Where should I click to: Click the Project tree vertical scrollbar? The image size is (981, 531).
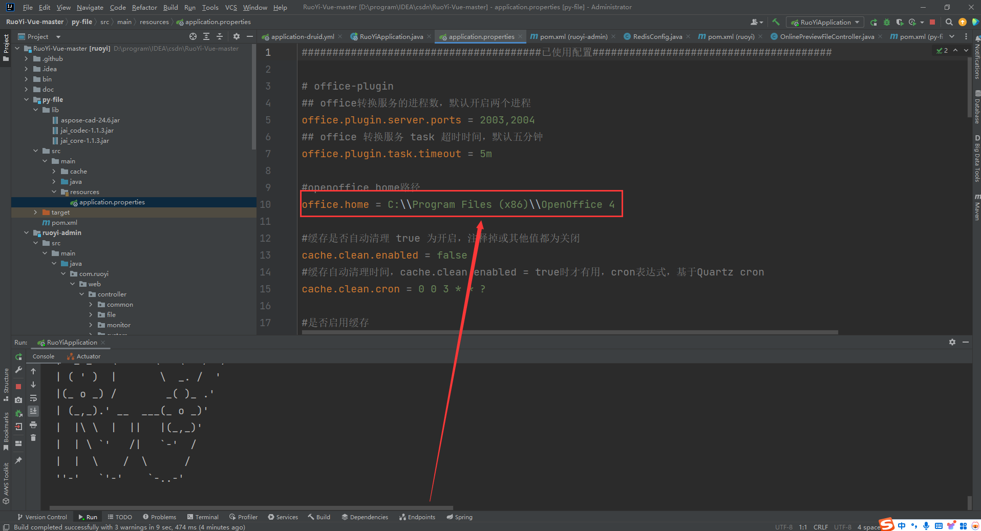click(x=254, y=97)
